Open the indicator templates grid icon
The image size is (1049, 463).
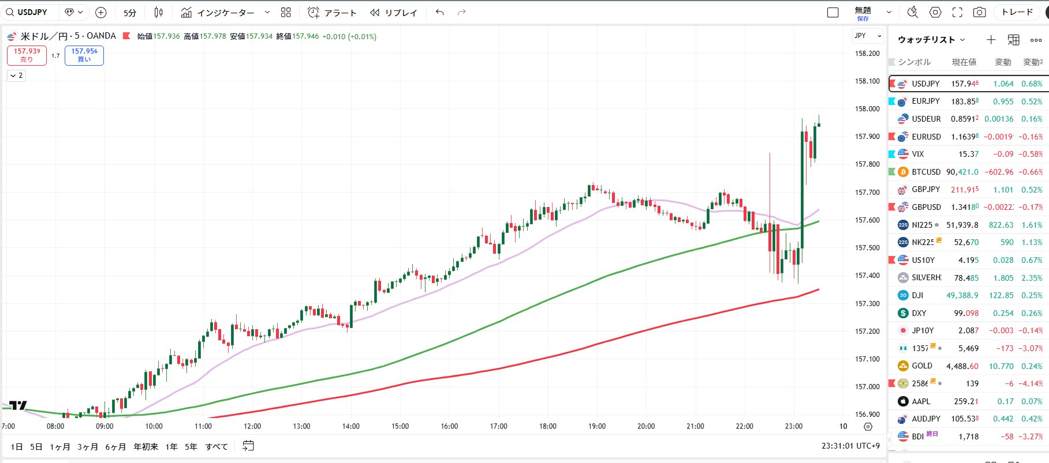(286, 12)
